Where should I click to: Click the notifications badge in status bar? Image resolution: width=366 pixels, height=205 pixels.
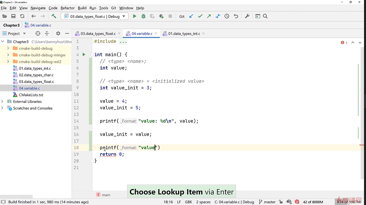click(x=297, y=202)
